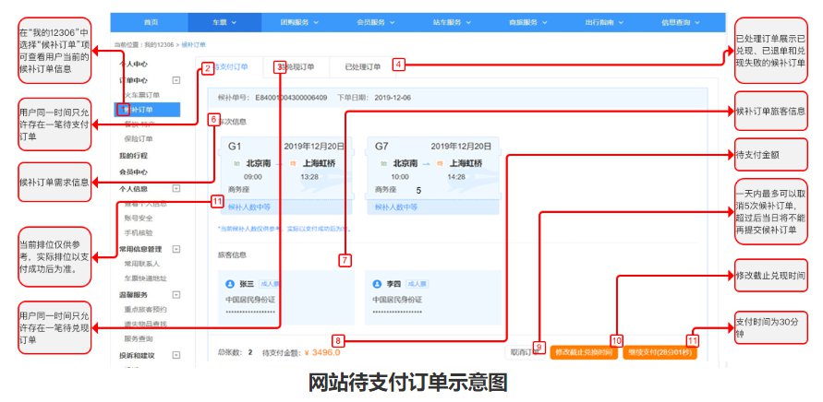Open 常用联系人 in the sidebar
The image size is (823, 402).
tap(141, 264)
